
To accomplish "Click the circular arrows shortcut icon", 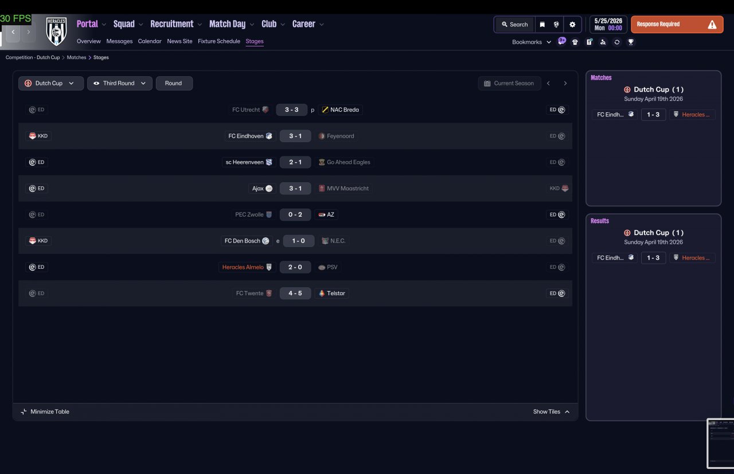I will pos(617,42).
